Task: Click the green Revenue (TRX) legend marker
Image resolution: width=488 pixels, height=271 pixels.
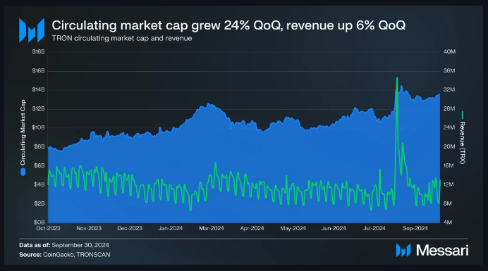Action: 463,115
